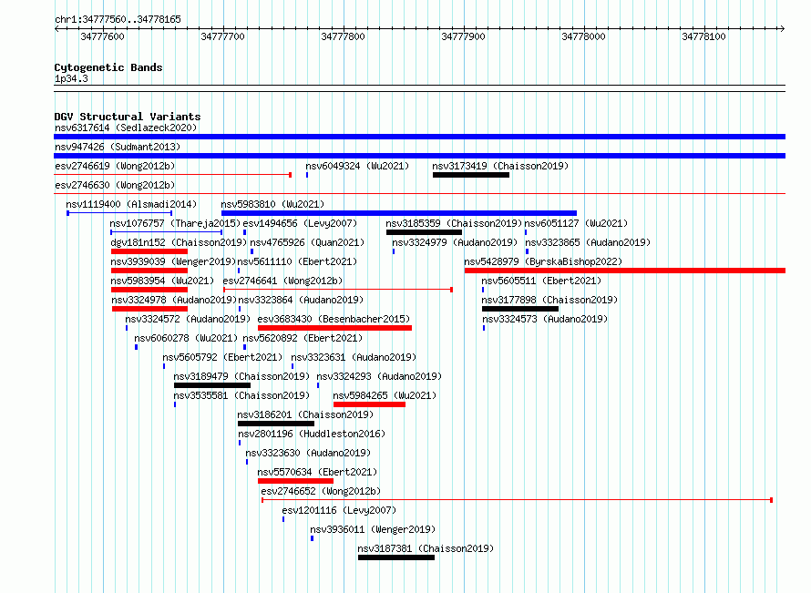Select nsv3936011 (Wenger2019) label
Image resolution: width=811 pixels, height=593 pixels.
coord(373,529)
